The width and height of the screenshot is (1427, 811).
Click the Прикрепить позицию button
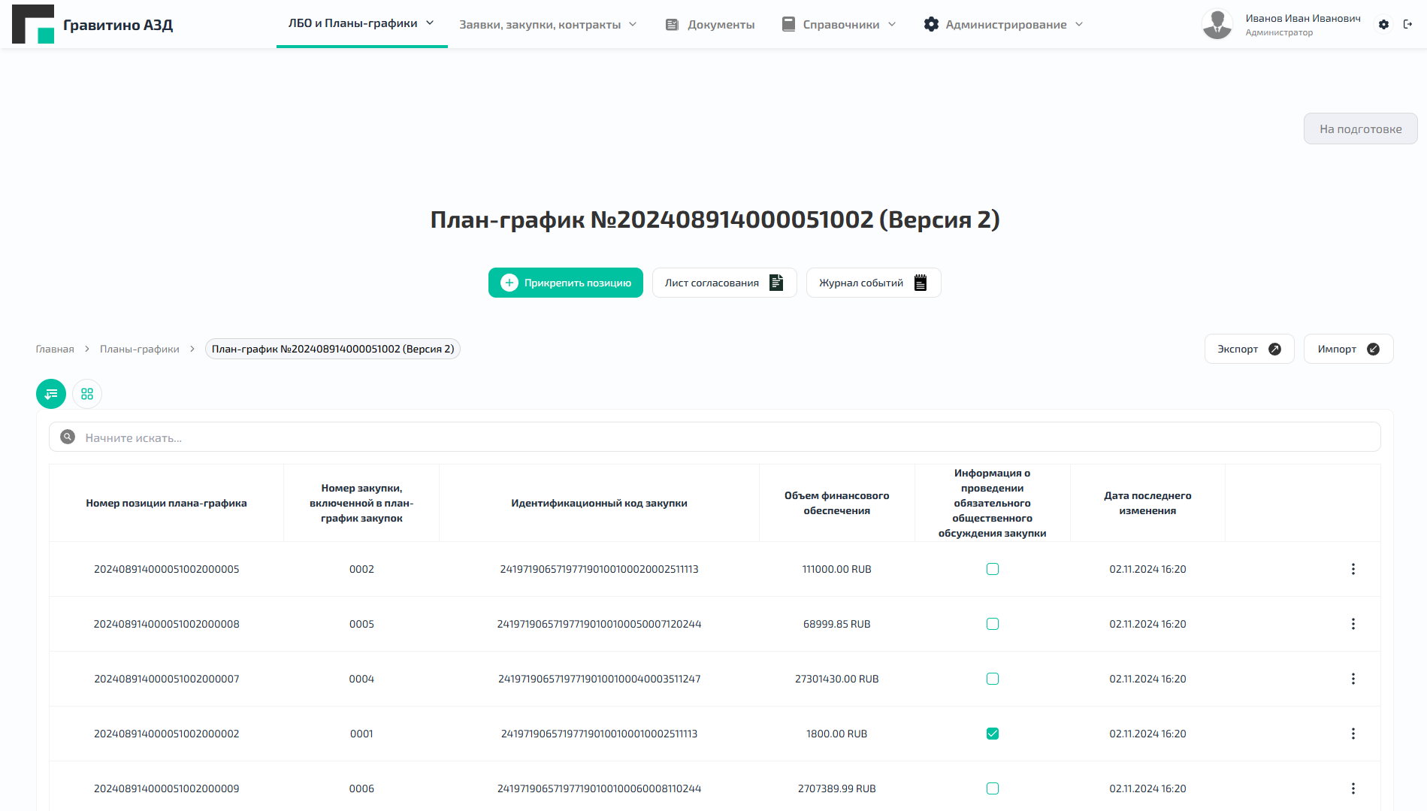click(565, 283)
